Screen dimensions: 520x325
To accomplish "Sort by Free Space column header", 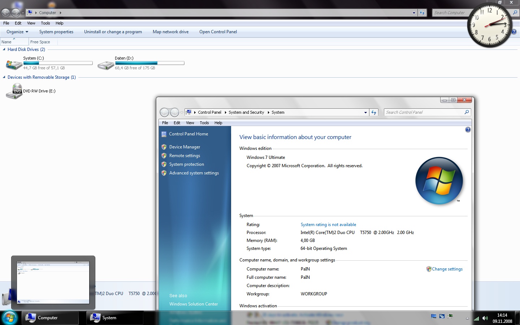I will pos(43,42).
